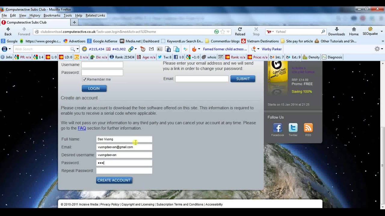385x216 pixels.
Task: Open the View menu
Action: 23,15
